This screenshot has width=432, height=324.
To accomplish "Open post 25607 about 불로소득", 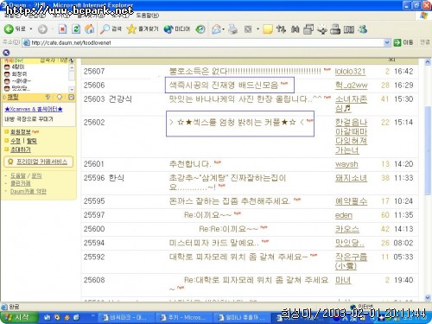I will click(245, 71).
